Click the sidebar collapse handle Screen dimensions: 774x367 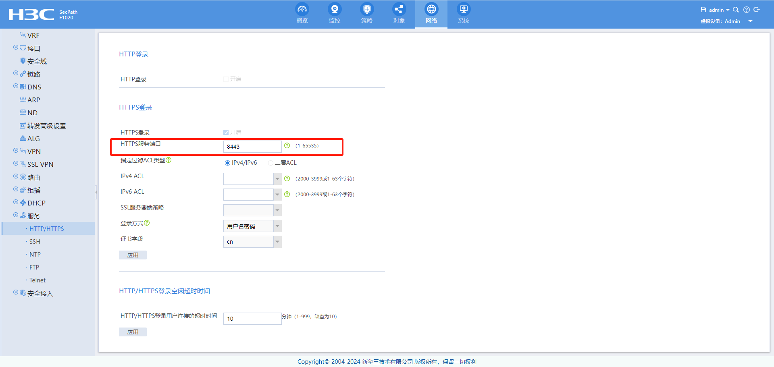coord(96,192)
